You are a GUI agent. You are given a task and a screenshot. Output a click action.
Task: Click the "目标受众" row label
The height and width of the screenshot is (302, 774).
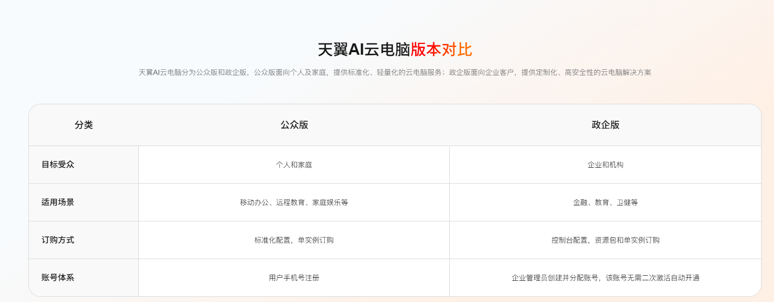pos(58,165)
